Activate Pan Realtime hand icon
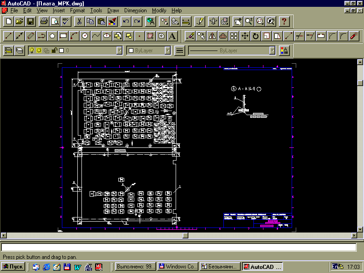364x273 pixels. coord(238,21)
